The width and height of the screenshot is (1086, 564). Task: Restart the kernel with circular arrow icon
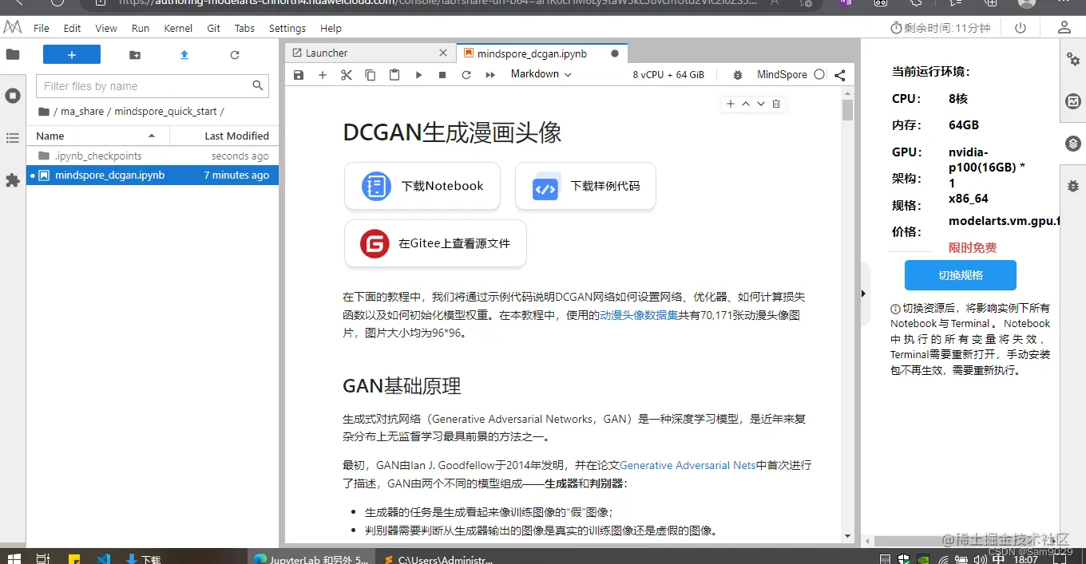pos(466,74)
